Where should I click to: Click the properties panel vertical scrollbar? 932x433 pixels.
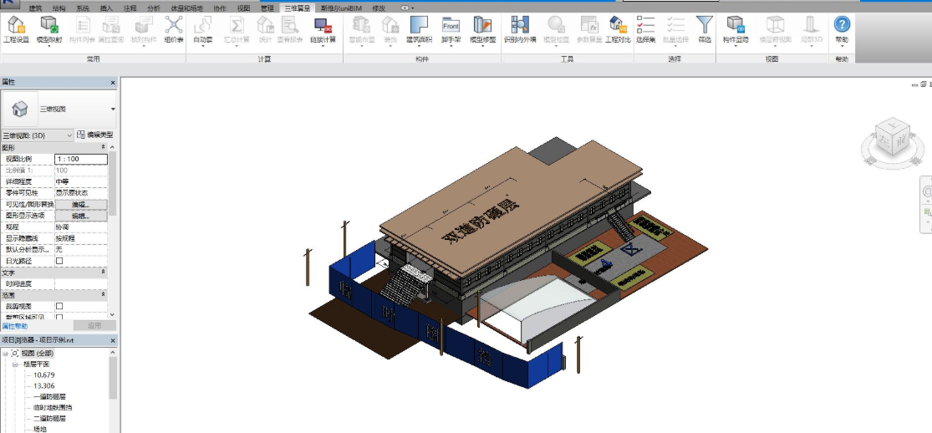point(112,182)
